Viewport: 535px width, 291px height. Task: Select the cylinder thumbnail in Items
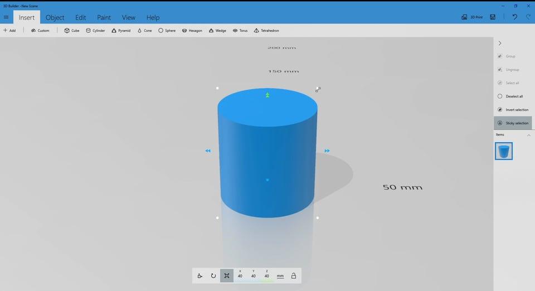504,151
